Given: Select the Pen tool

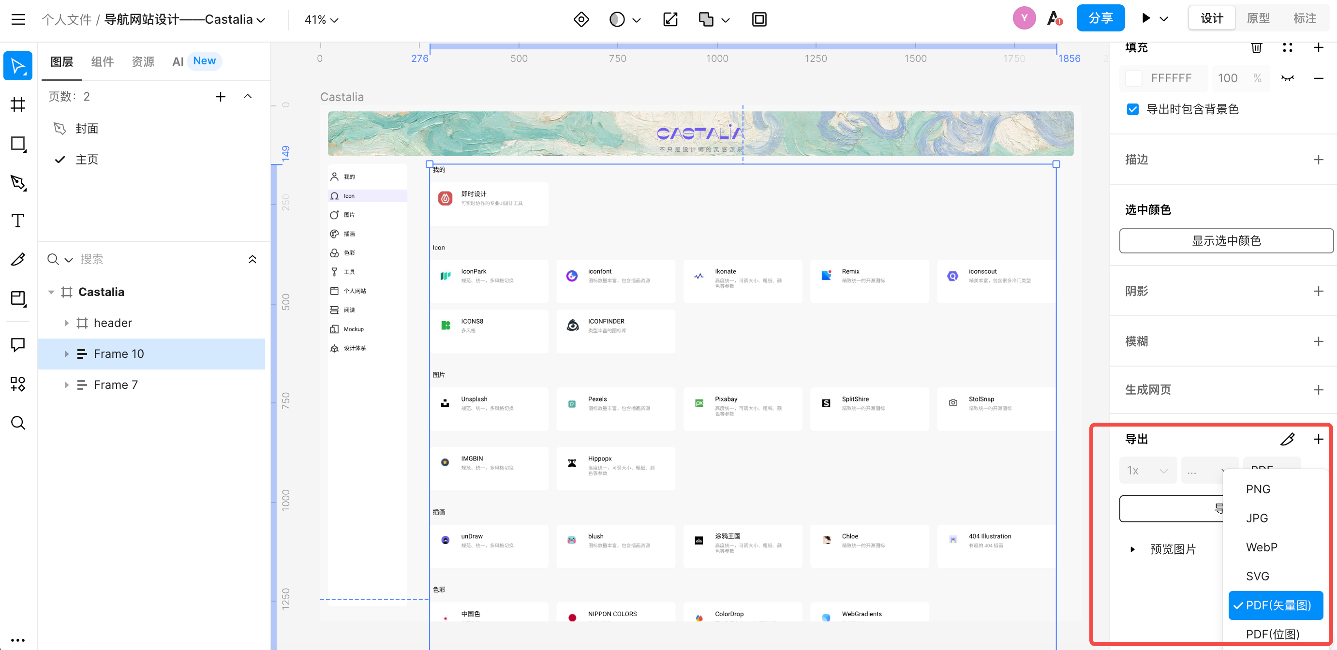Looking at the screenshot, I should click(18, 183).
